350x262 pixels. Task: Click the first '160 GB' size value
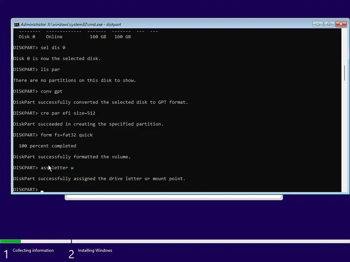click(98, 37)
